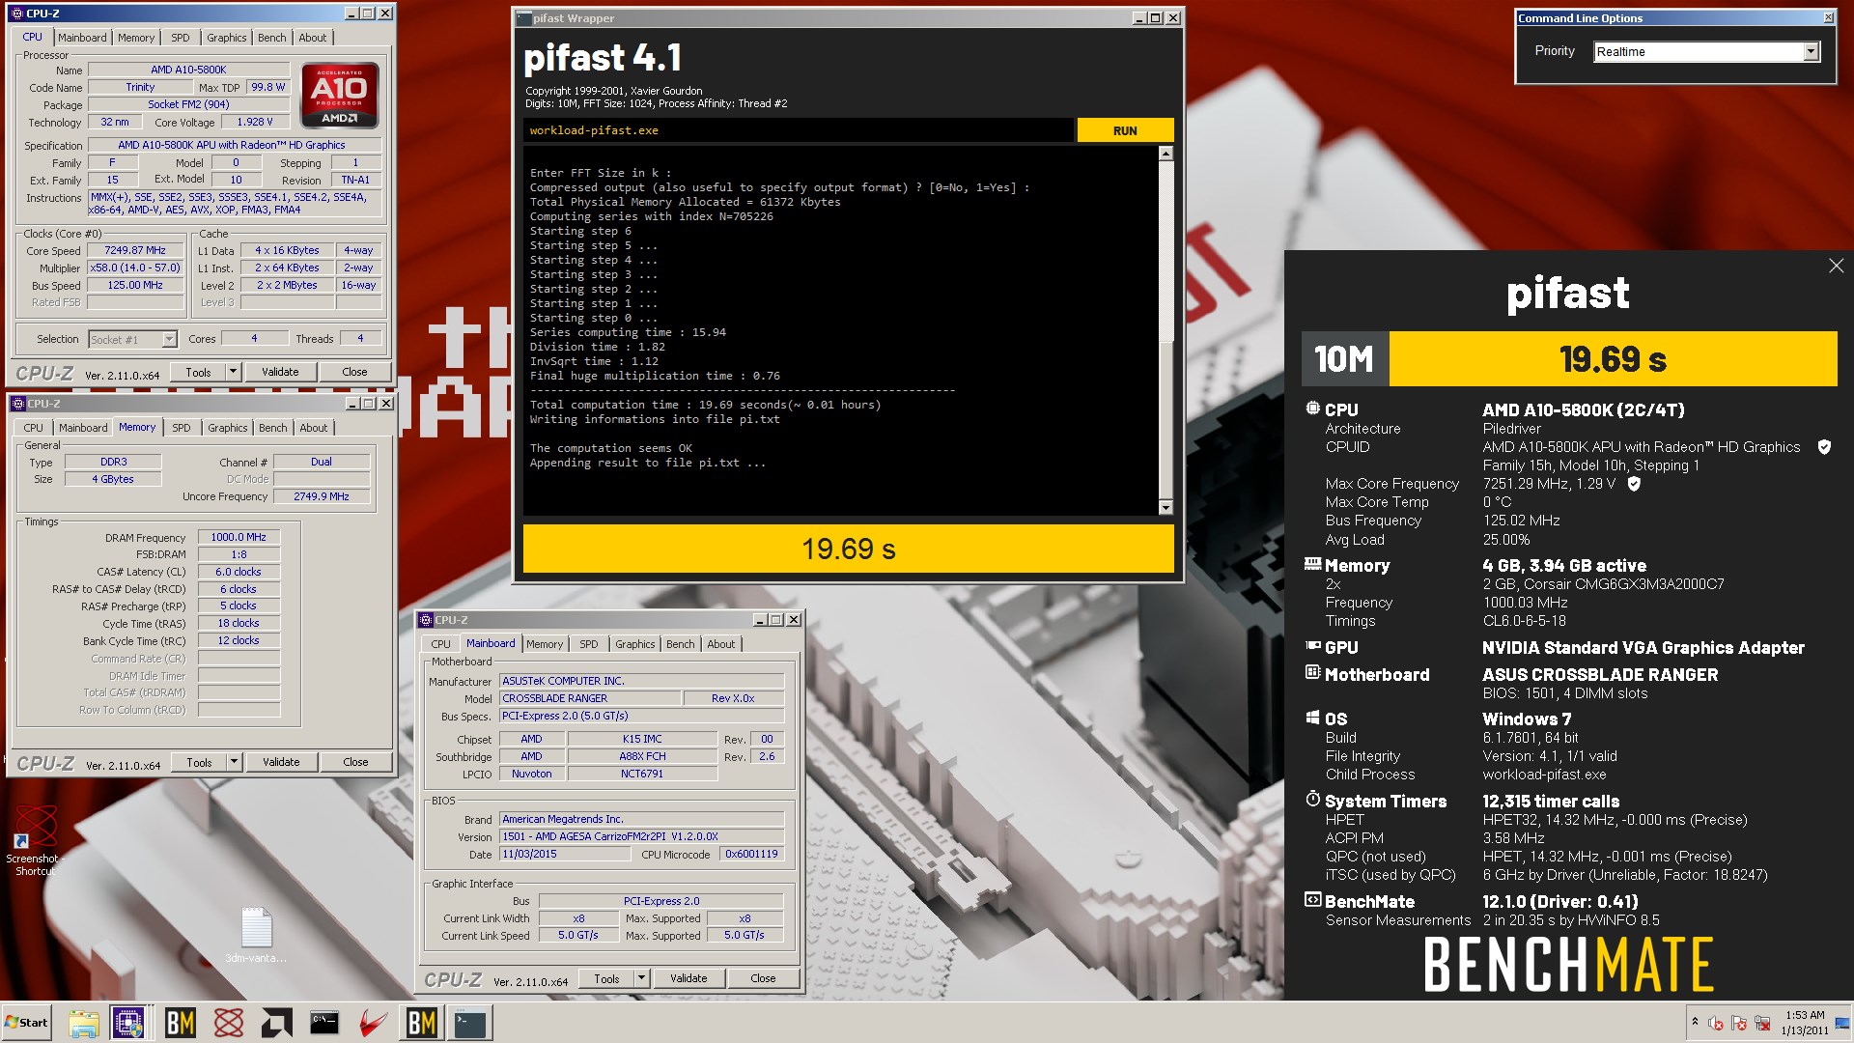Viewport: 1854px width, 1043px height.
Task: Click the CPU chip icon in BenchMate panel
Action: pos(1312,409)
